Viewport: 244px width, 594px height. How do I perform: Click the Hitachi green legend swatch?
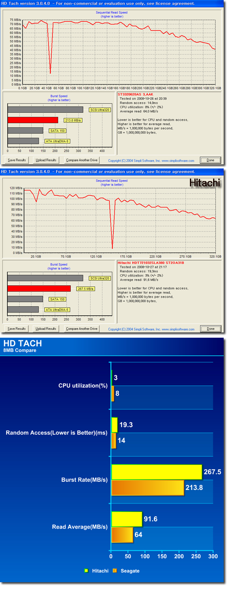(x=86, y=571)
